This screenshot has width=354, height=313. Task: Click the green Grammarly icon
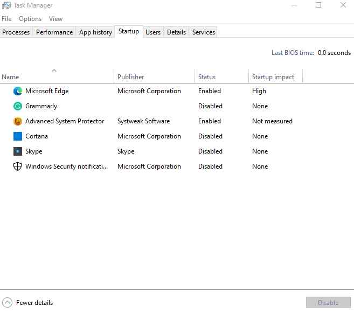coord(18,106)
